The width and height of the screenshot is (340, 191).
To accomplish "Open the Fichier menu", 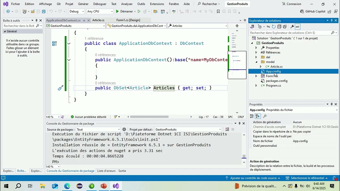I will point(15,4).
